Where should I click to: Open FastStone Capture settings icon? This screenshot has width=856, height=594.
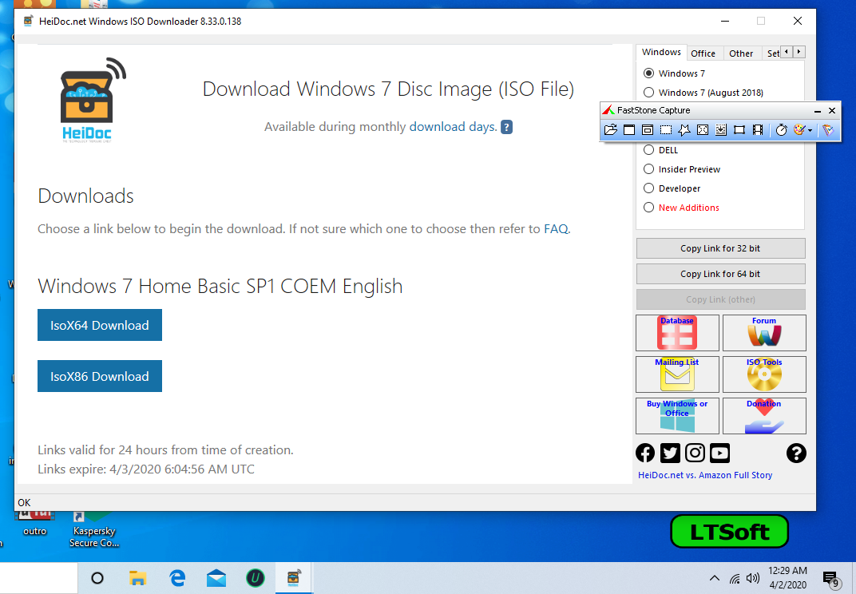click(828, 130)
